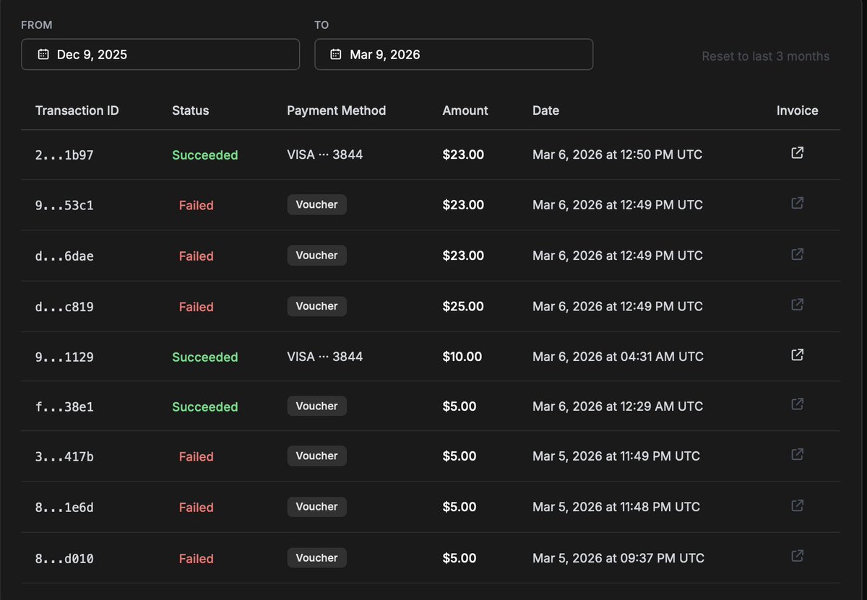
Task: Click date Mar 5, 2026 at 11:49 PM UTC
Action: coord(616,456)
